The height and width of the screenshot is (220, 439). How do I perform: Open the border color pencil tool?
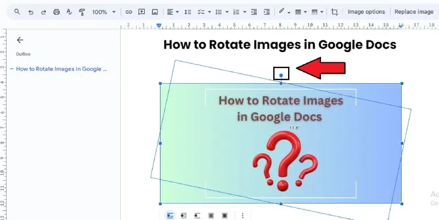(x=282, y=11)
